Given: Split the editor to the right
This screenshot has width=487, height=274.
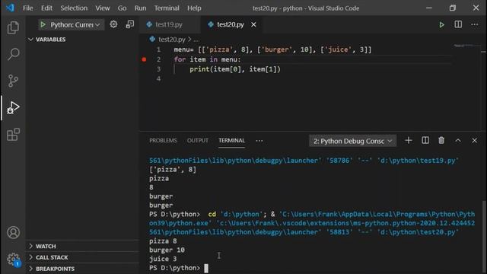Looking at the screenshot, I should [458, 24].
